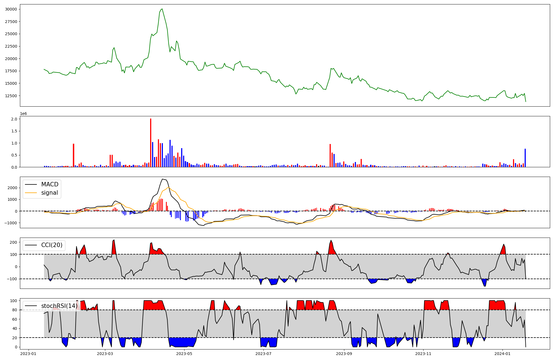The height and width of the screenshot is (360, 554).
Task: Select the 20000 price axis label
Action: coord(11,59)
